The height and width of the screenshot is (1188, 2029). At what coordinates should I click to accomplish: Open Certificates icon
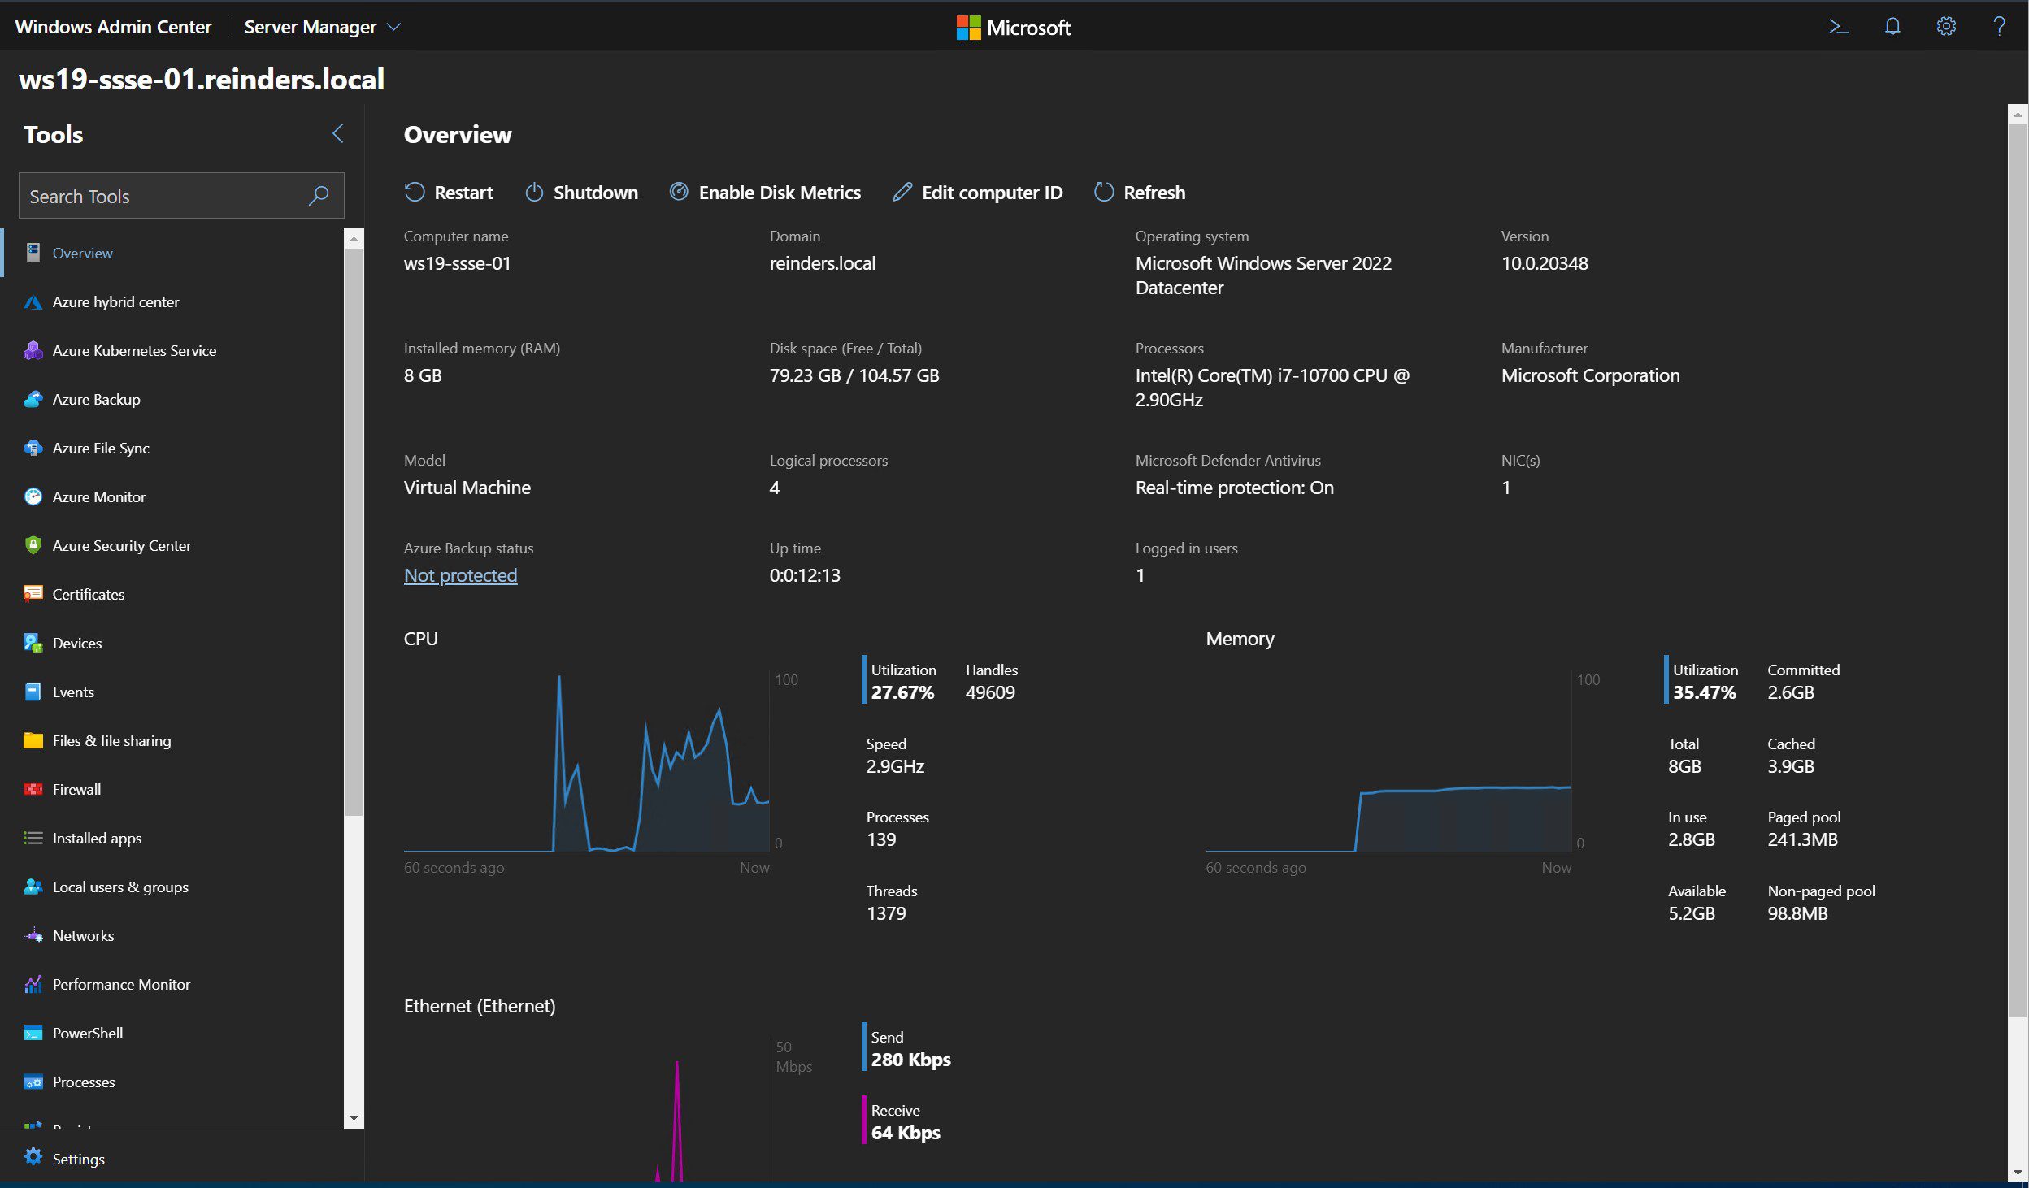(33, 594)
